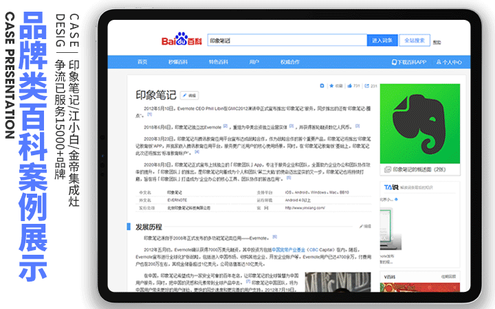Click the 全站搜索 button
Viewport: 495px width, 309px height.
pos(415,41)
